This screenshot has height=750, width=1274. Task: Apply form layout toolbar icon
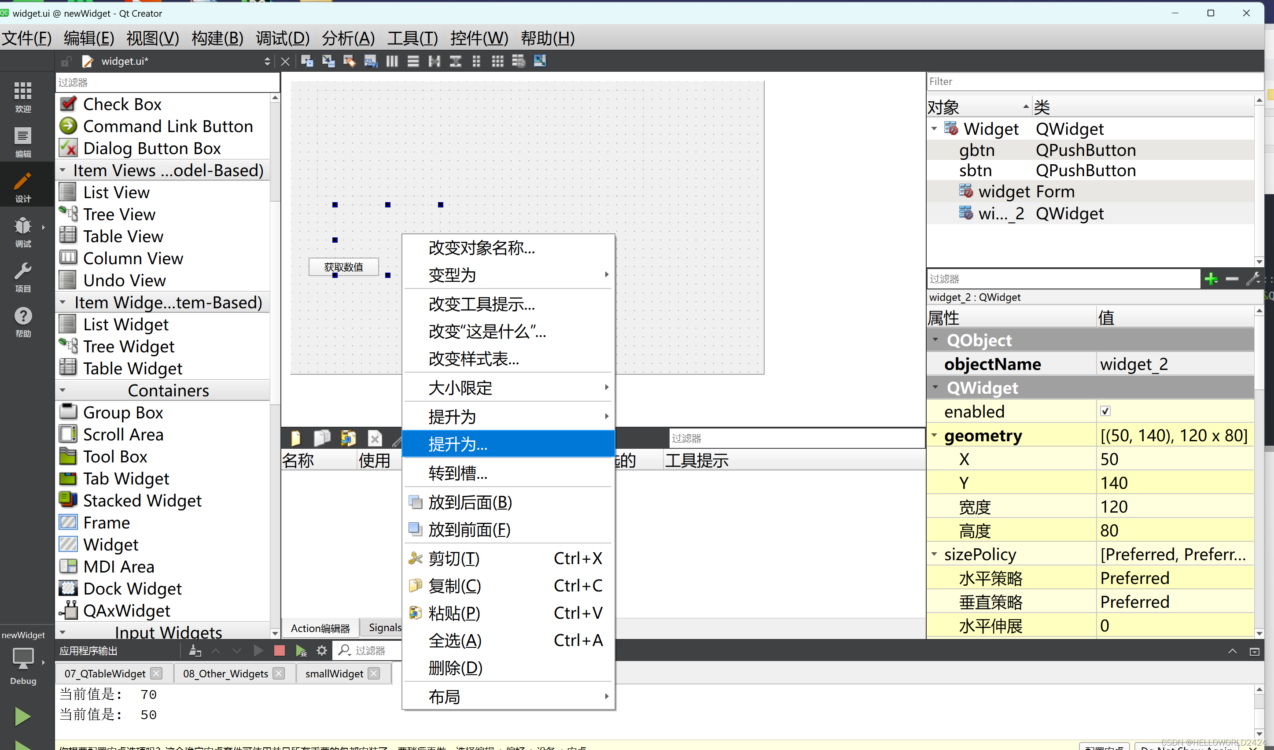point(476,61)
